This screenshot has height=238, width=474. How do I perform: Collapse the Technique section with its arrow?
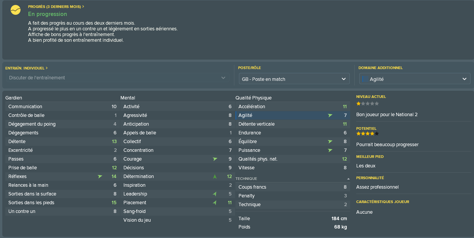[348, 179]
